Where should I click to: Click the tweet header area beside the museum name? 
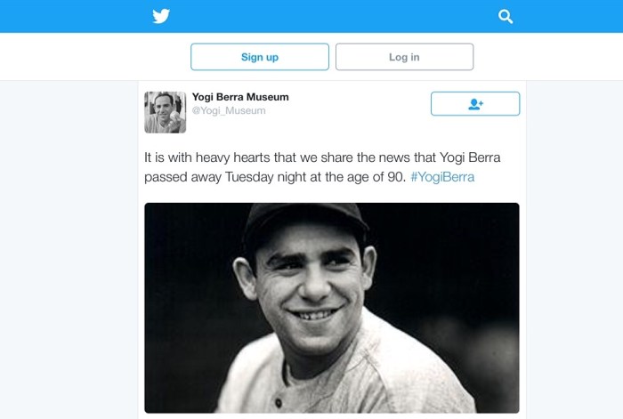356,104
